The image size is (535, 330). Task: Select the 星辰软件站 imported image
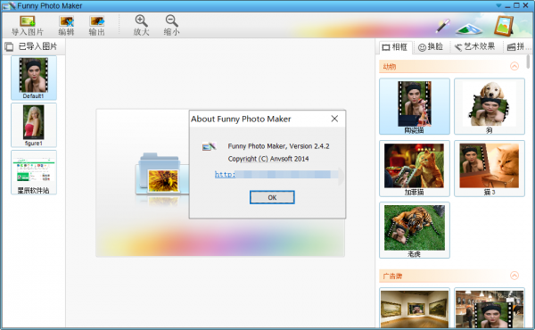34,172
